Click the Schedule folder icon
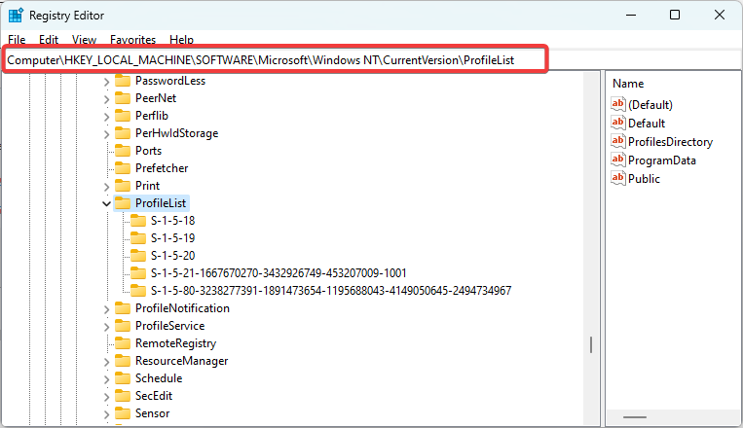This screenshot has width=743, height=428. [123, 378]
